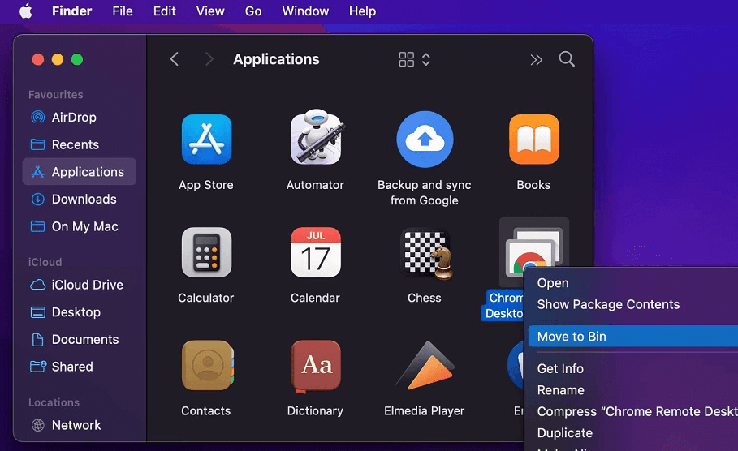Choose Get Info from context menu

(x=633, y=369)
